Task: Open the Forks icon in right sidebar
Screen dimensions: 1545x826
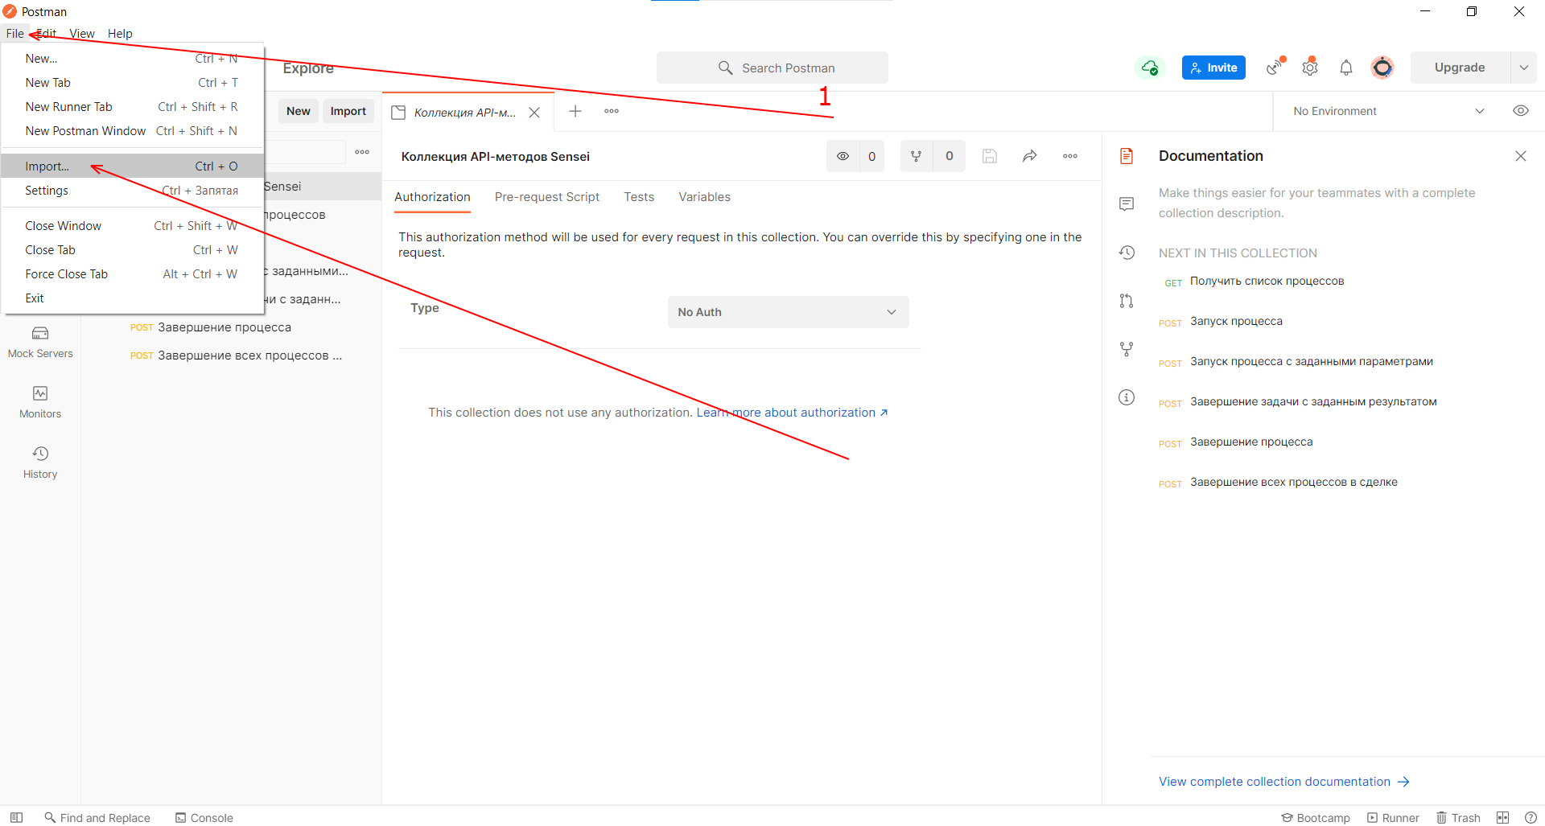Action: point(1127,349)
